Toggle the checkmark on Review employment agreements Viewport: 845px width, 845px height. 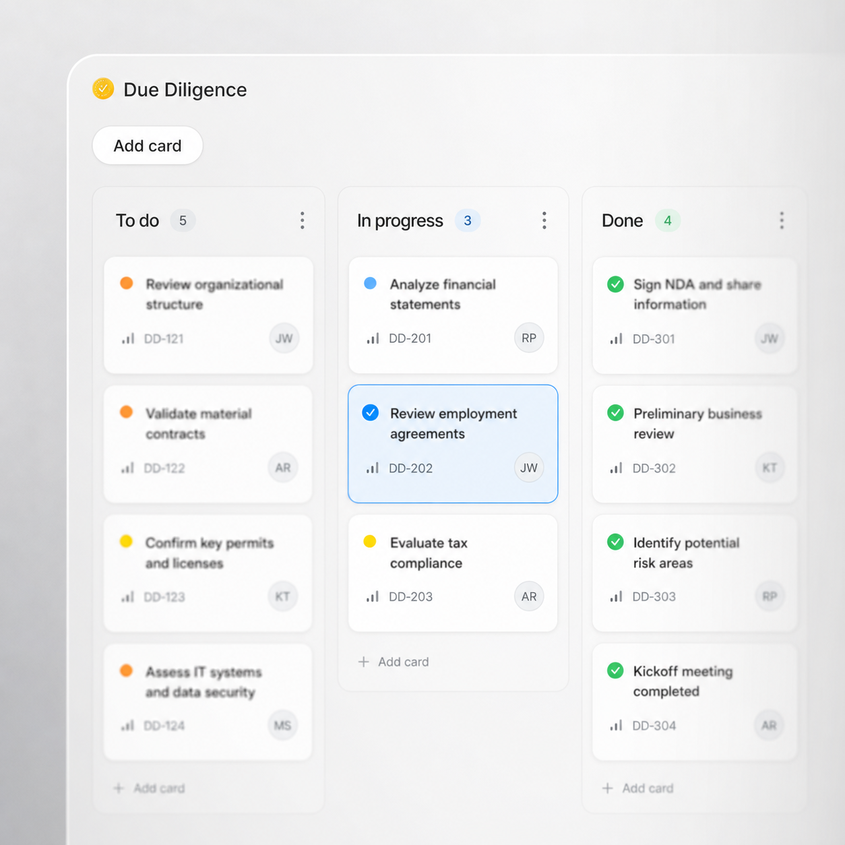point(371,412)
